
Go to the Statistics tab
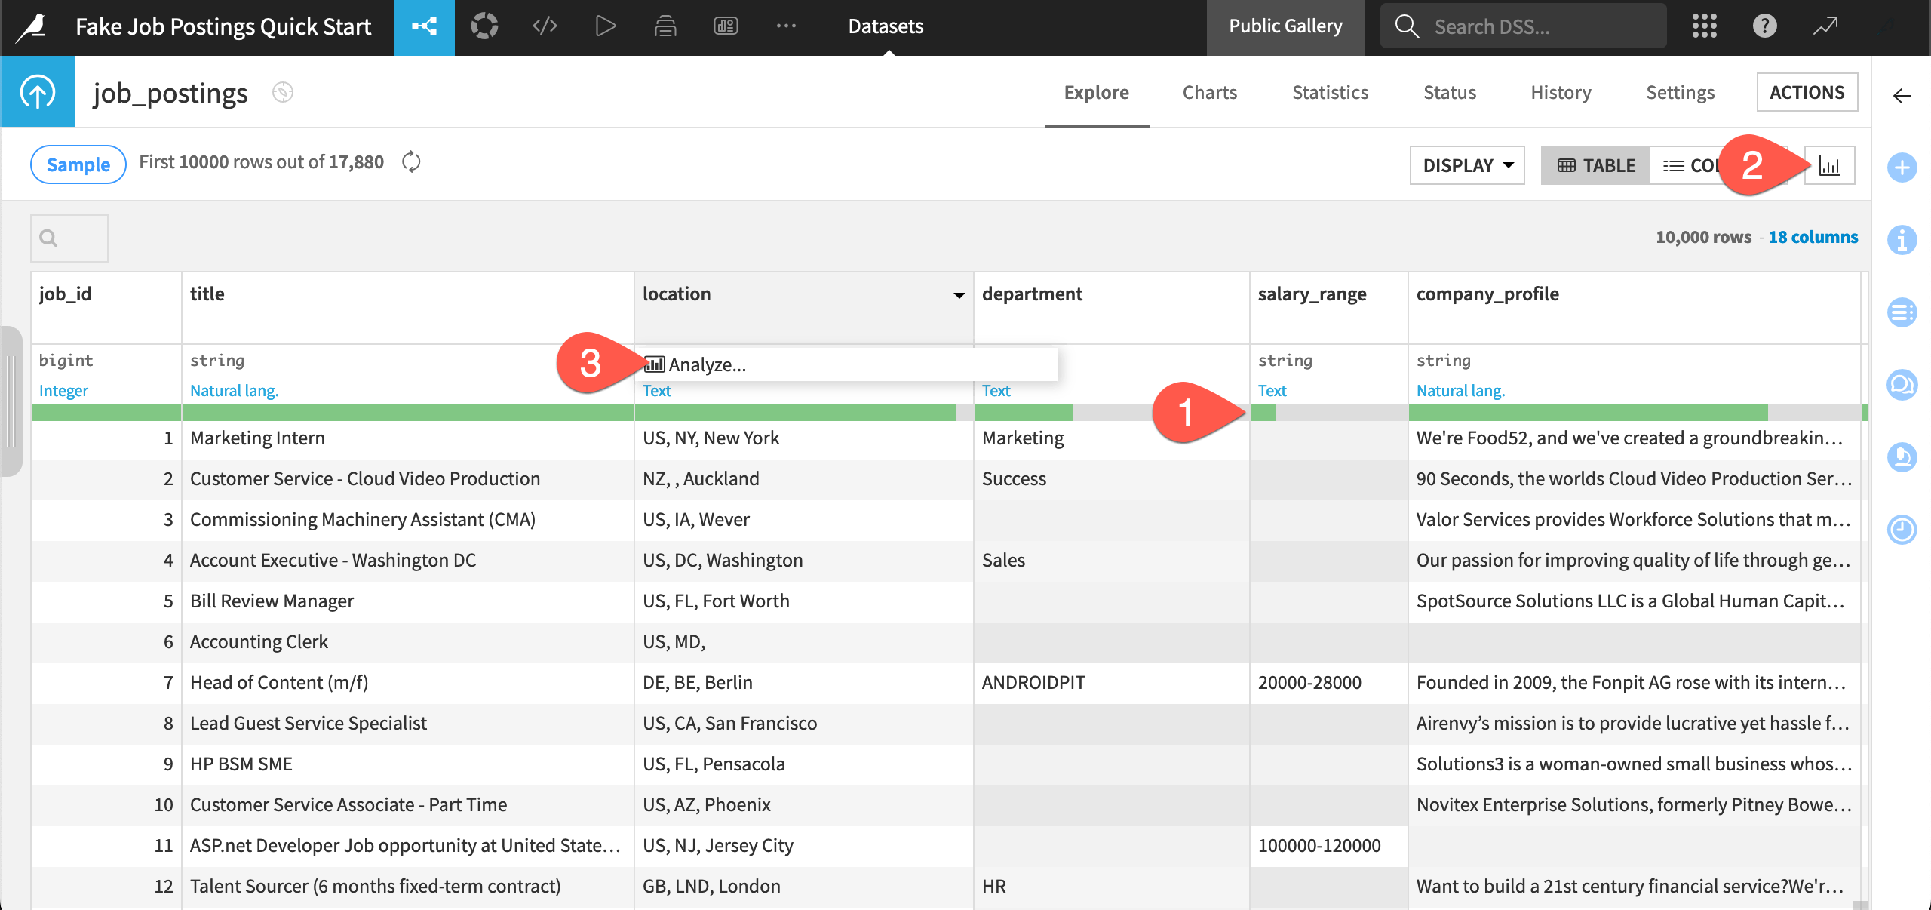(x=1330, y=92)
